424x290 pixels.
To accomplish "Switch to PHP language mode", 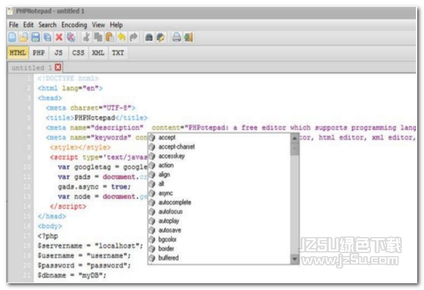I will 39,52.
